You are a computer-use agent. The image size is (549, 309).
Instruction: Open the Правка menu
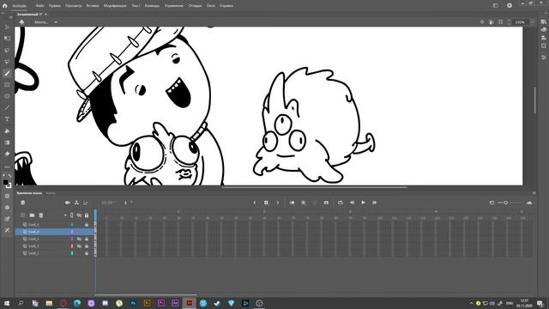point(55,6)
